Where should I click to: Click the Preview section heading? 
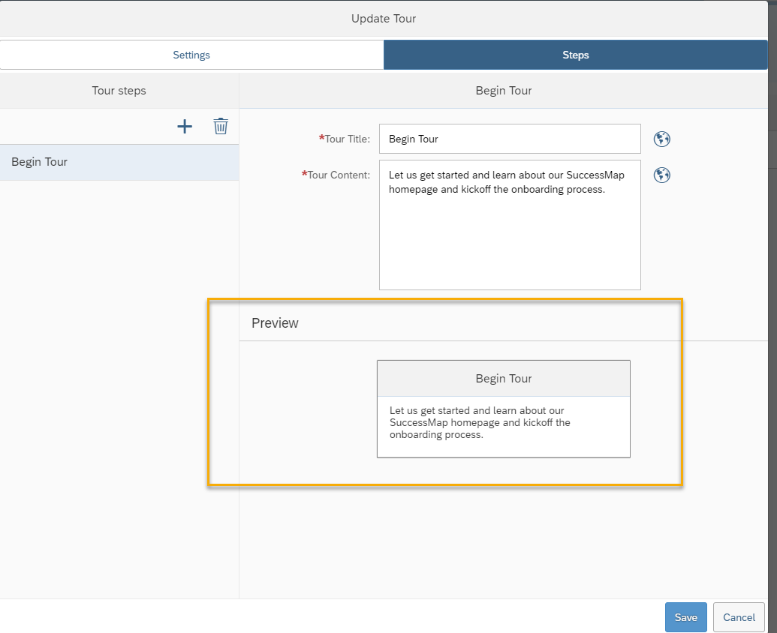[275, 323]
